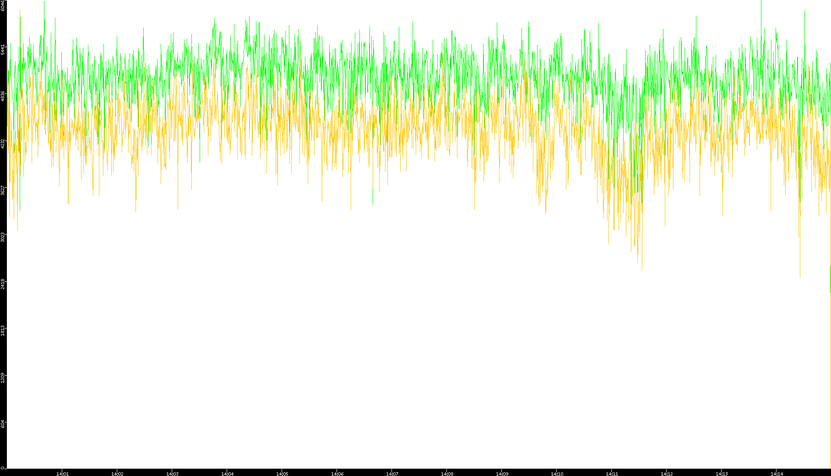
Task: Click the 0 origin label on the Y axis
Action: 3,467
